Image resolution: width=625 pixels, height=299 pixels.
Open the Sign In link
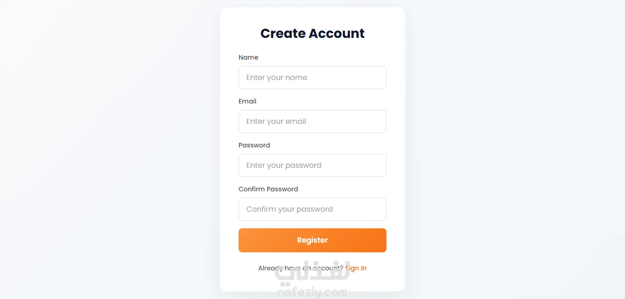tap(355, 268)
